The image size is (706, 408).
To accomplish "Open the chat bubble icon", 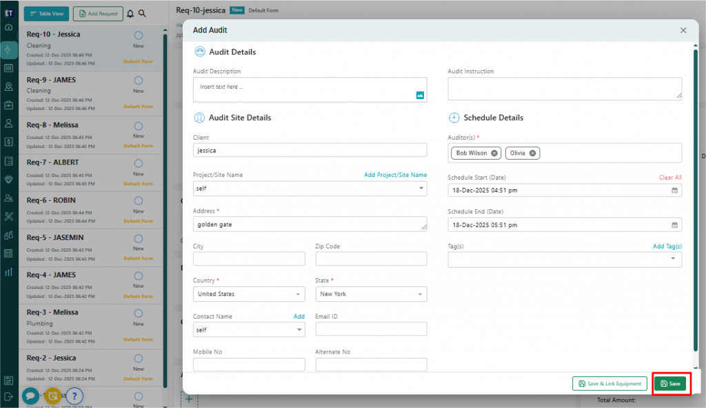I will [x=30, y=396].
